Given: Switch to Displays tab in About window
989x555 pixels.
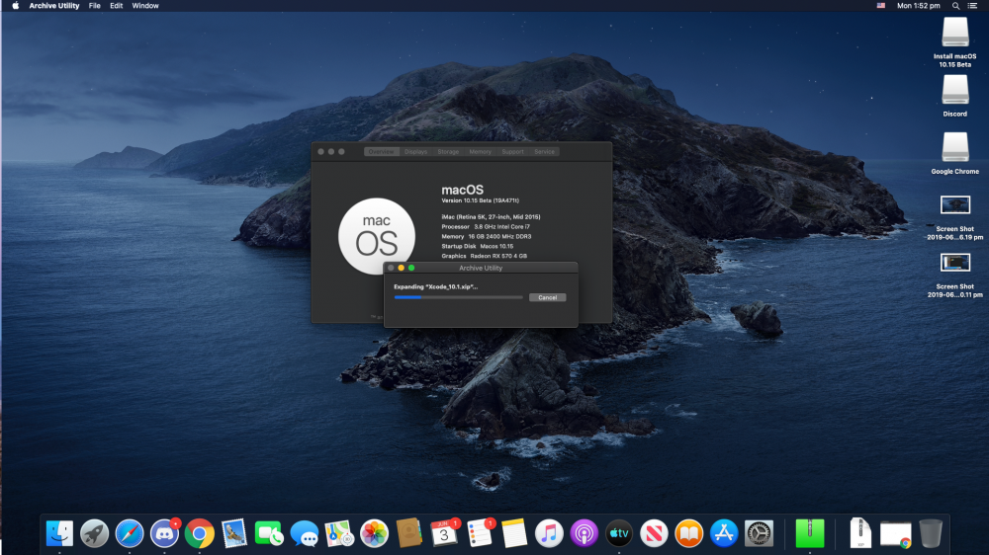Looking at the screenshot, I should click(415, 152).
